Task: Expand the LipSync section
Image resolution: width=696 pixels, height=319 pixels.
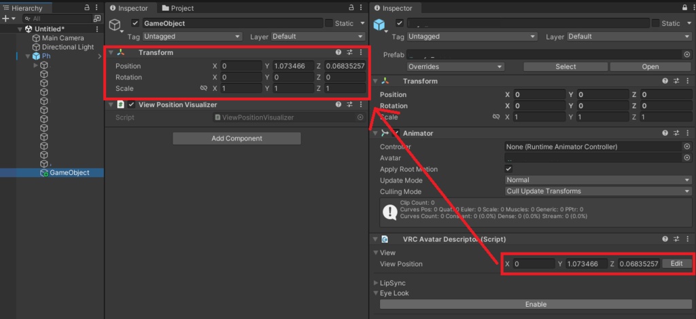Action: pyautogui.click(x=375, y=282)
